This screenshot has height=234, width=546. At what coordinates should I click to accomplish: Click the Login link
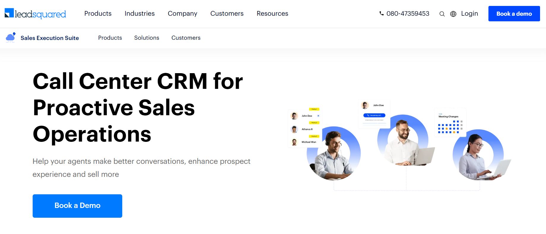(469, 14)
